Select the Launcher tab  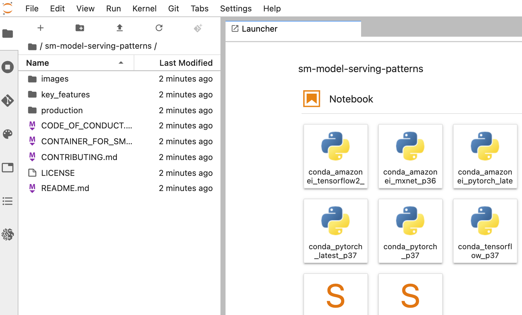293,29
